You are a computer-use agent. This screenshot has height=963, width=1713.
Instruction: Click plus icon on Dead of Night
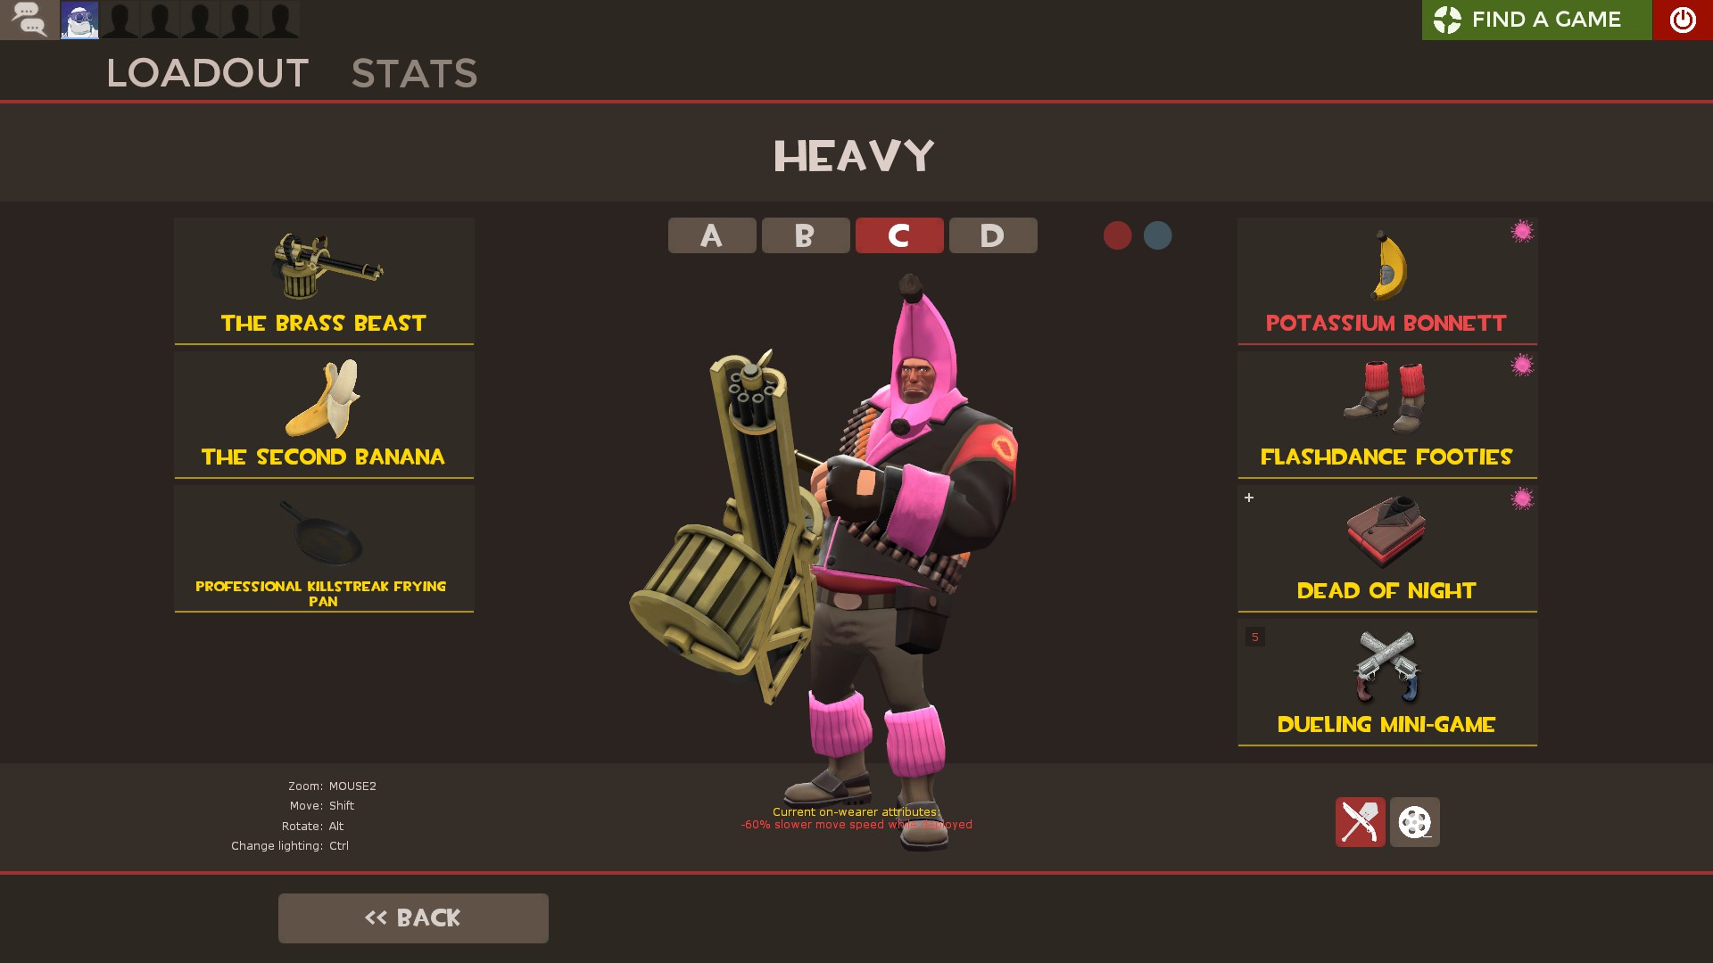coord(1249,498)
